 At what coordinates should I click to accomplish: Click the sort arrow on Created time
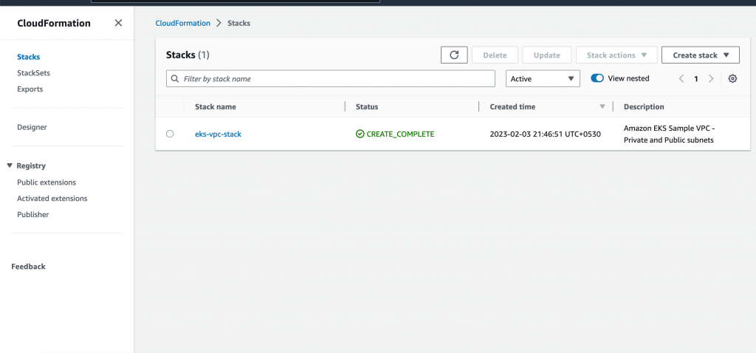(602, 107)
